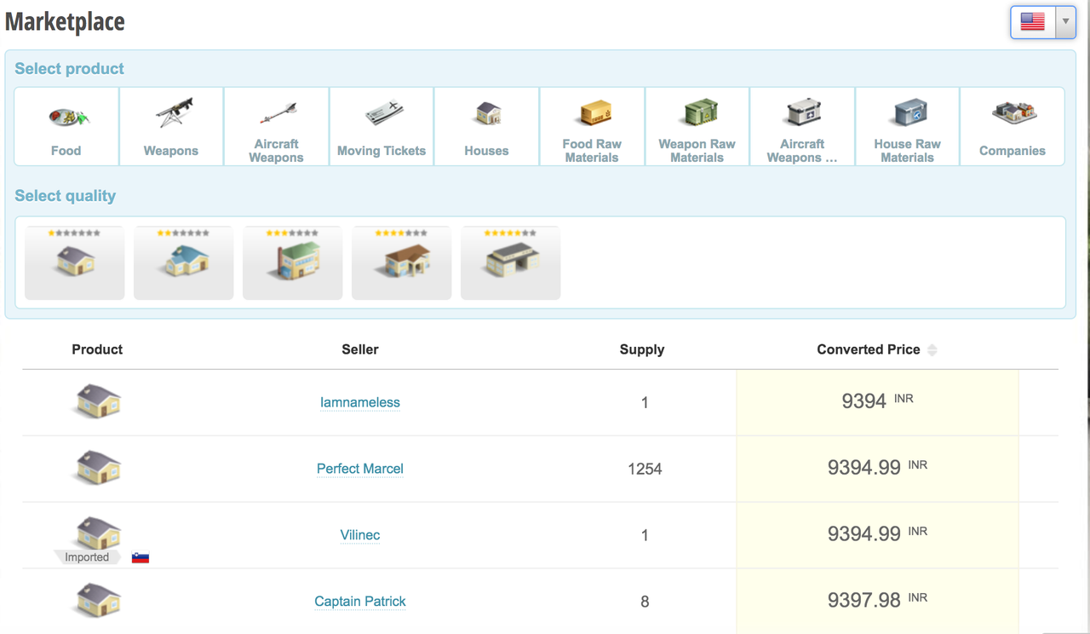Screen dimensions: 1090x634
Task: Click the Imported label in Vilinec row
Action: [x=87, y=557]
